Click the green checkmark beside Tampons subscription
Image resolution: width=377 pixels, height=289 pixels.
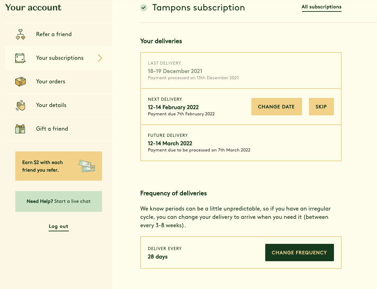[x=144, y=8]
